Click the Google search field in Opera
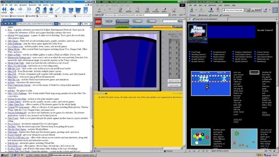 [69, 24]
